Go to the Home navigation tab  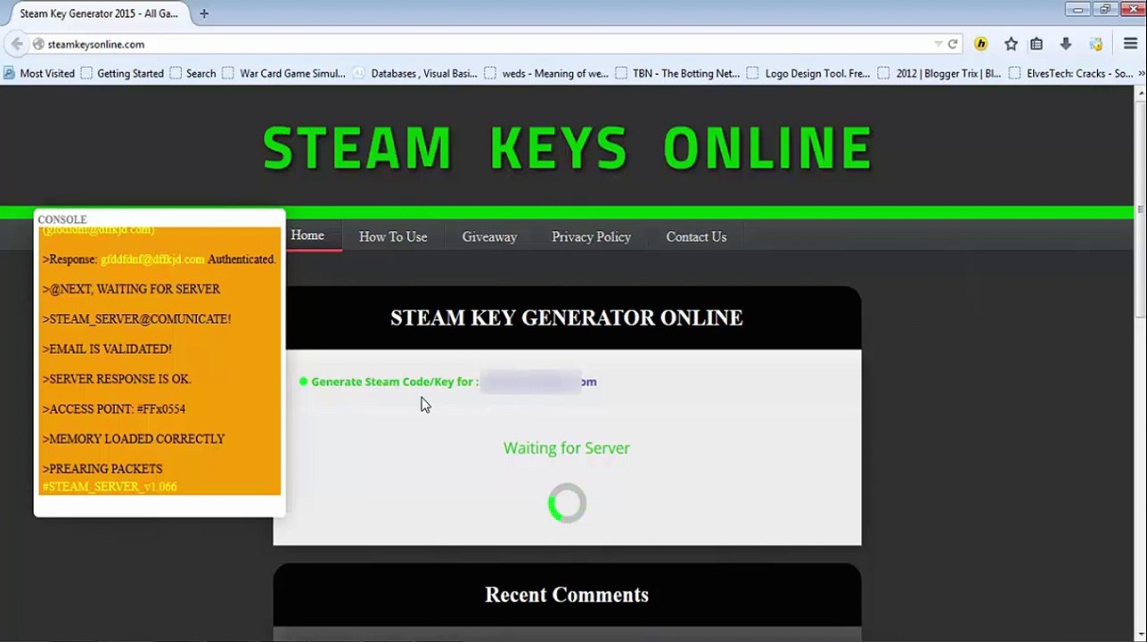pos(307,235)
